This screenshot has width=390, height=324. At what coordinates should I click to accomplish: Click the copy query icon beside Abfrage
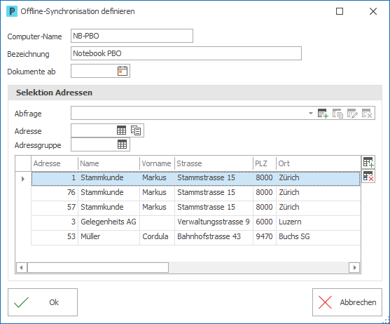[x=337, y=114]
